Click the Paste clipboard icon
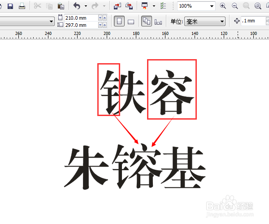Viewport: 269px width, 224px height. [x=61, y=6]
